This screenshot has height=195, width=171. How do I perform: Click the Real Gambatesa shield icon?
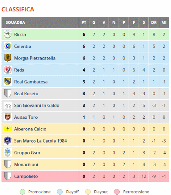7,81
